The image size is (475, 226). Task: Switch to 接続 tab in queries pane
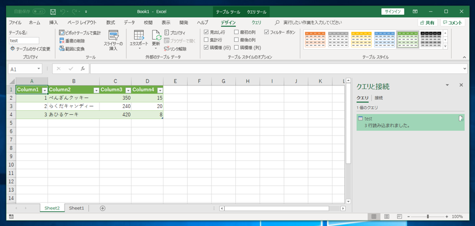379,98
